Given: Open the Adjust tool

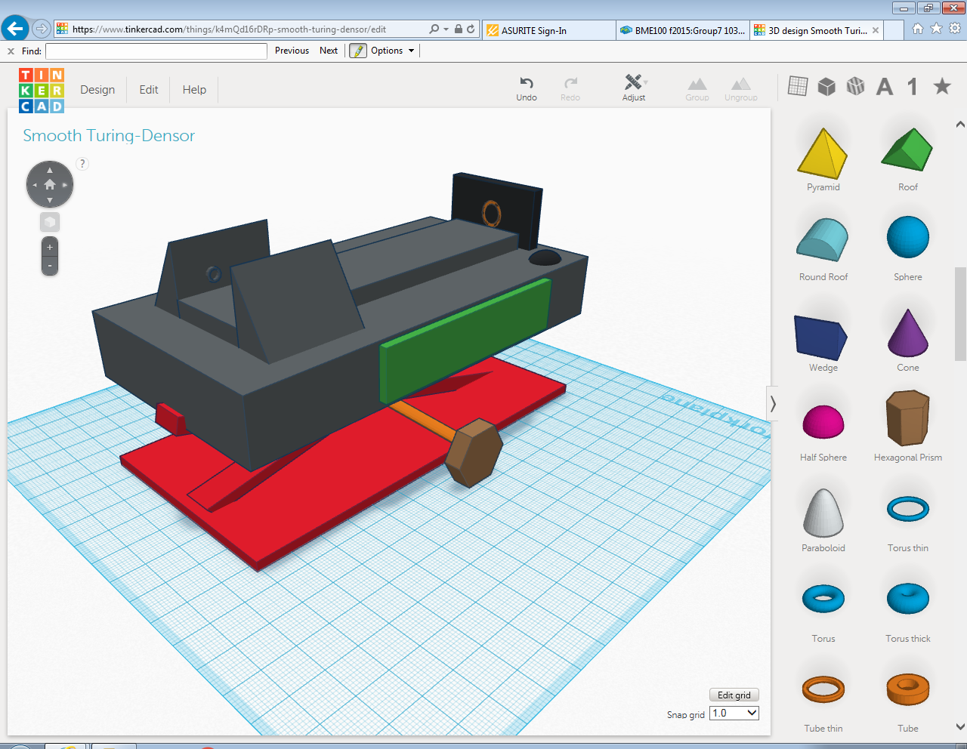Looking at the screenshot, I should [x=633, y=83].
